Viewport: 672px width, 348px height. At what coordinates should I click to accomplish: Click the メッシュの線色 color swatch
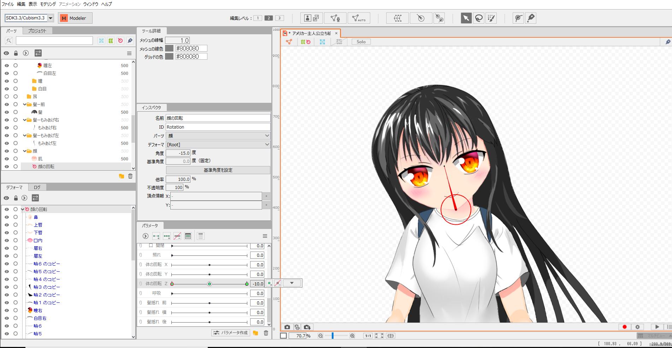tap(169, 48)
